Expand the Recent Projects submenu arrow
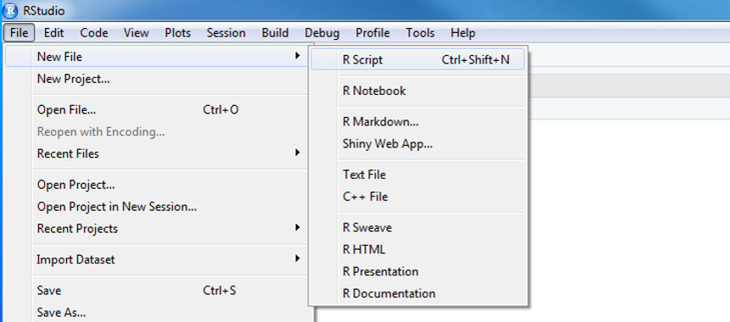Viewport: 730px width, 322px height. tap(297, 227)
